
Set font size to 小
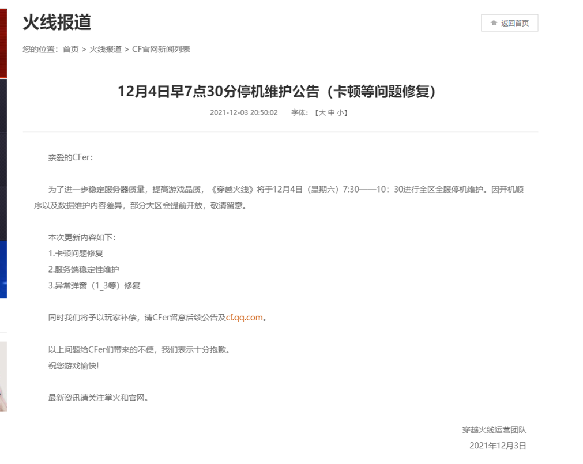(x=340, y=113)
